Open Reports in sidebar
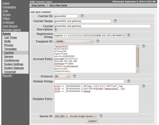 pyautogui.click(x=7, y=76)
